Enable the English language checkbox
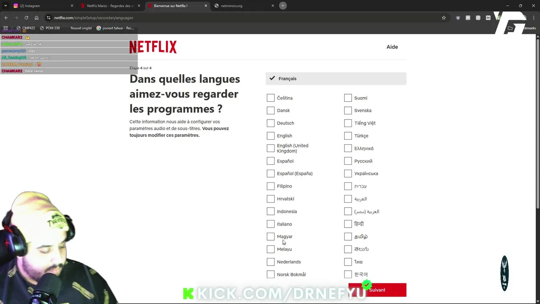This screenshot has height=304, width=540. tap(270, 136)
